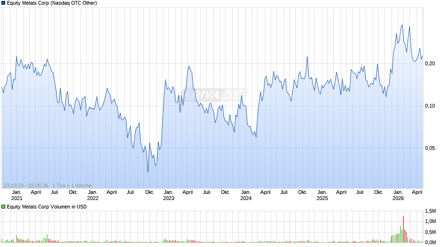This screenshot has width=443, height=247.
Task: Click the Jan. 2025 time axis label
Action: pos(322,195)
